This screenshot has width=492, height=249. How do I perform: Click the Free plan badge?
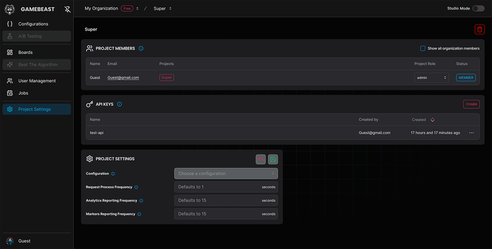pyautogui.click(x=127, y=9)
